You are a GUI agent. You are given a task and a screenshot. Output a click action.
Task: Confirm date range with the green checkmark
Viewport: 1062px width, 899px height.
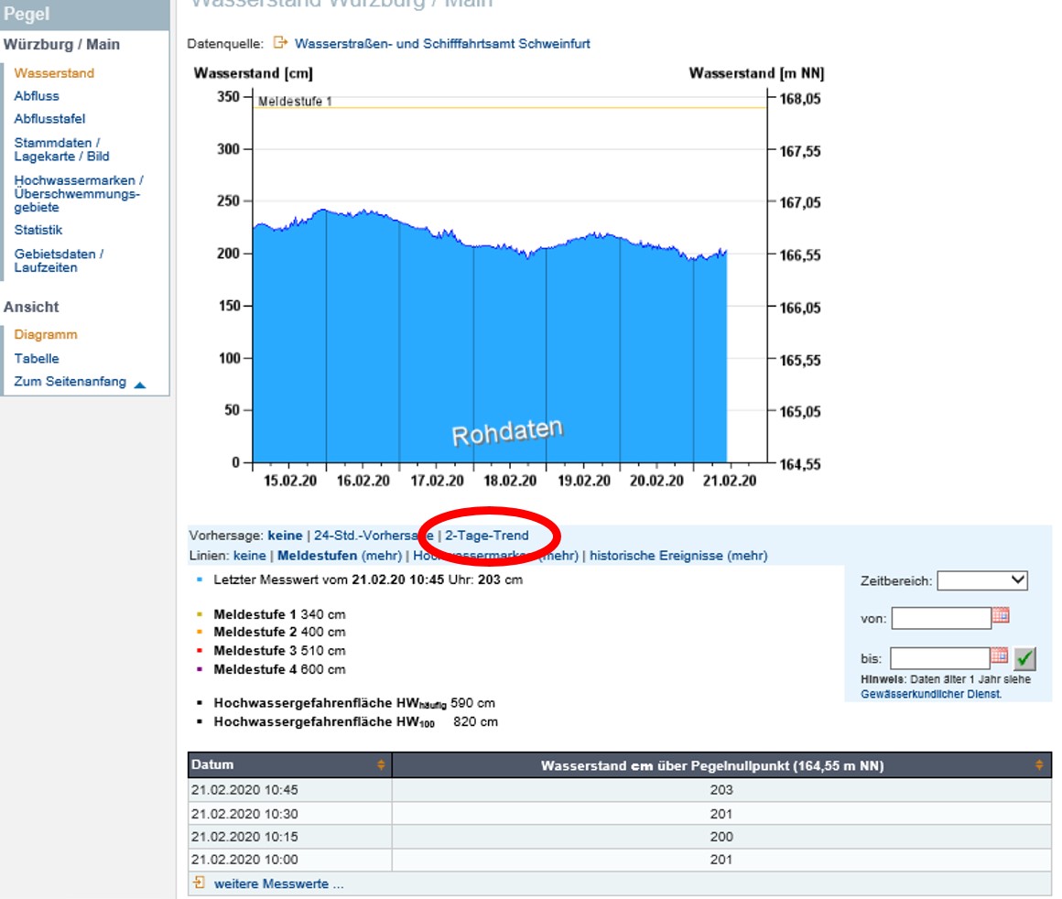tap(1024, 658)
